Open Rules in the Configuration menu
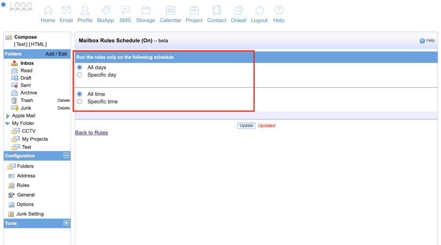This screenshot has width=441, height=245. pyautogui.click(x=23, y=185)
